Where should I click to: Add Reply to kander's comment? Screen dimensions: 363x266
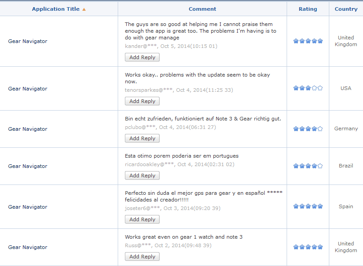142,57
